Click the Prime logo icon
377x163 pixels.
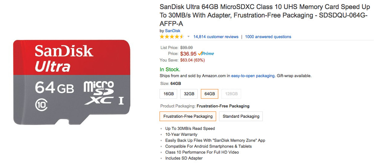tap(206, 54)
